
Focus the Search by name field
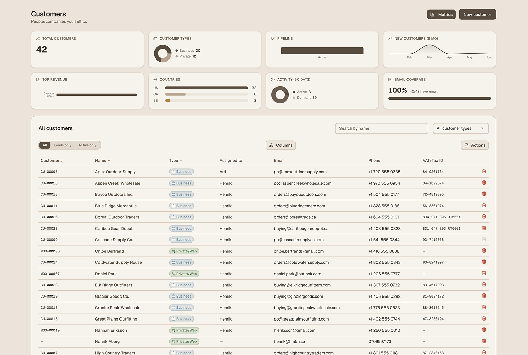click(382, 128)
